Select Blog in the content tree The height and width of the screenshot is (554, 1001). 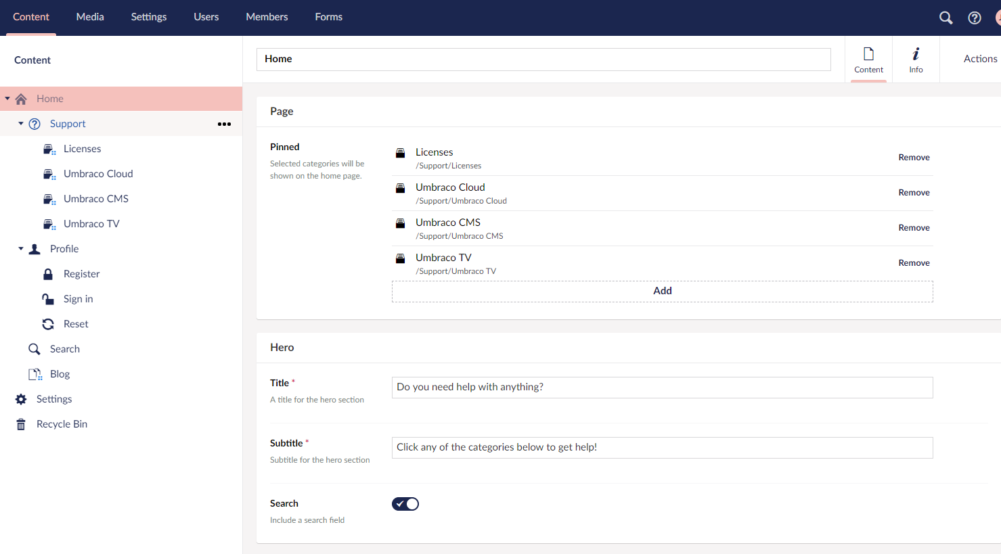[x=60, y=374]
